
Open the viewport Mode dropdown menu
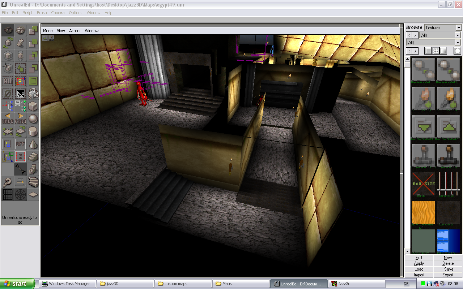tap(48, 31)
